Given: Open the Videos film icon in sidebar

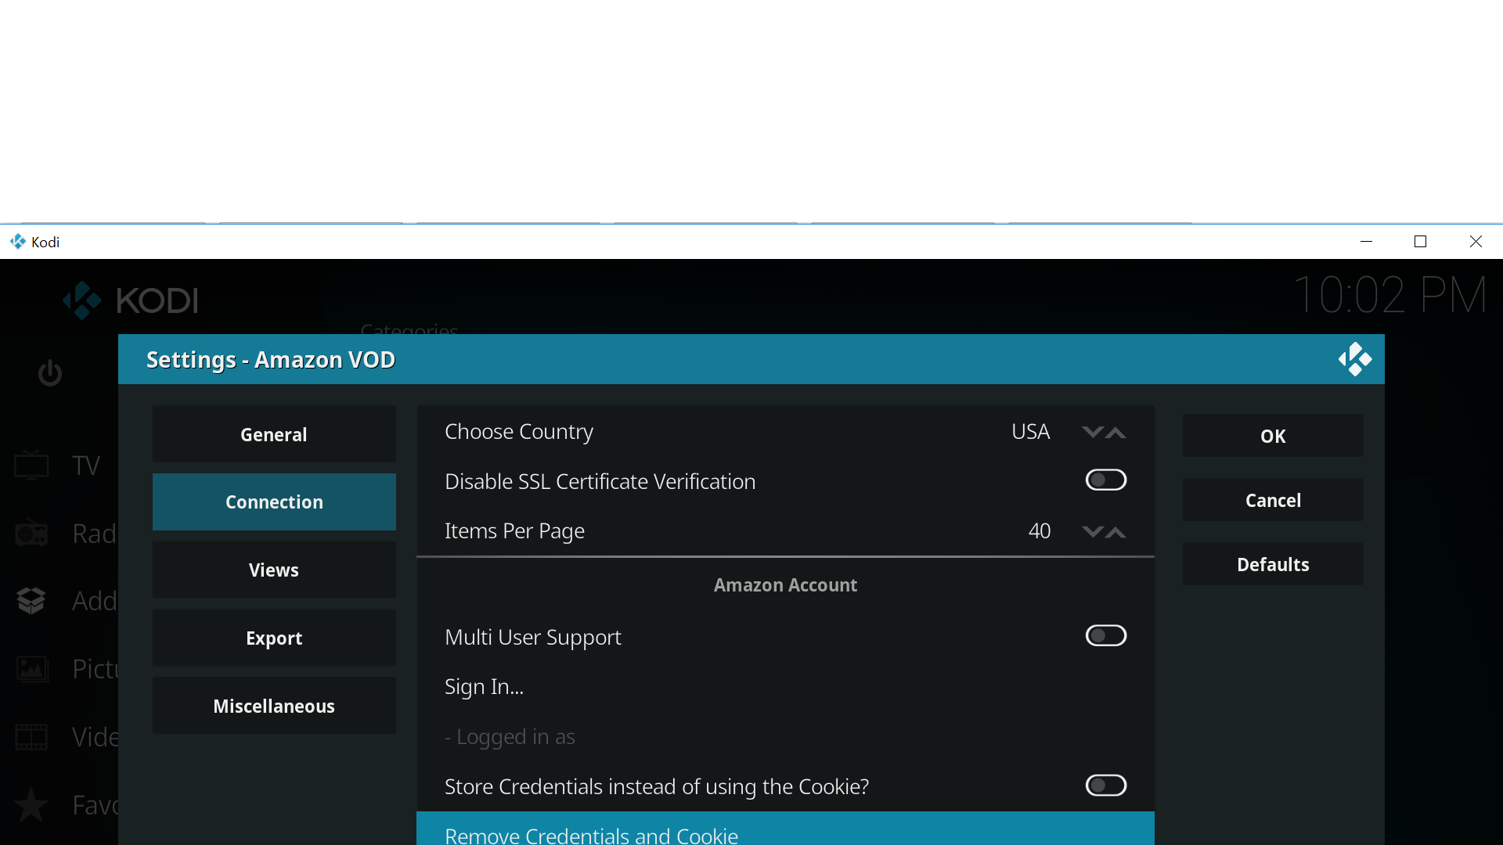Looking at the screenshot, I should pyautogui.click(x=31, y=737).
